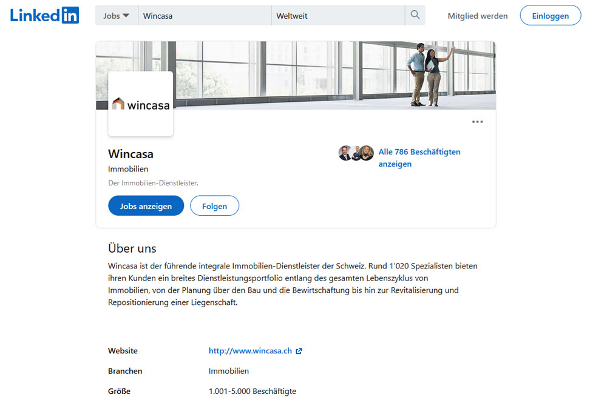
Task: Click the Branchen field label
Action: click(125, 371)
